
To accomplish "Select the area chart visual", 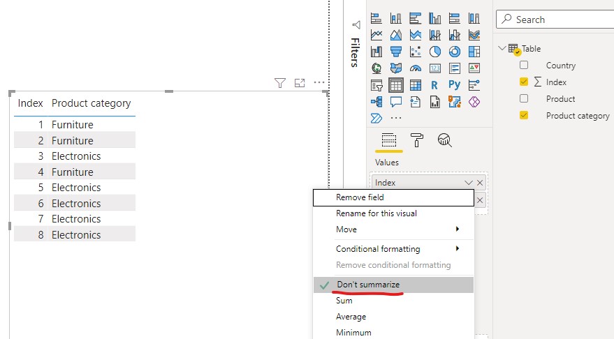I will (x=396, y=35).
